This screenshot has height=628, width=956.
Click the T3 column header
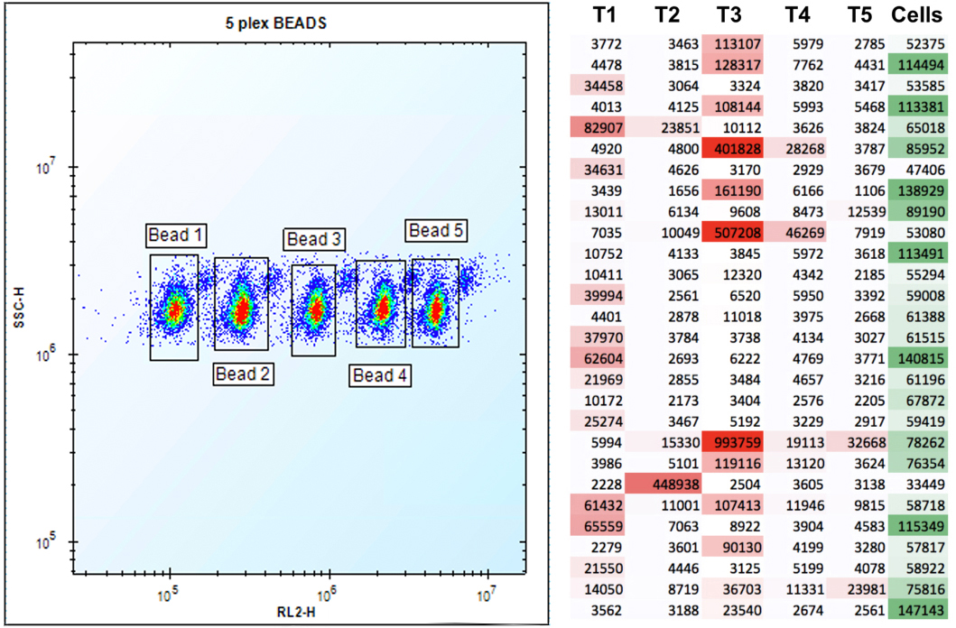click(x=732, y=14)
